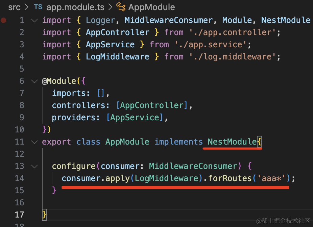Fold the configure method at line 13
Viewport: 313px width, 227px height.
pos(34,166)
